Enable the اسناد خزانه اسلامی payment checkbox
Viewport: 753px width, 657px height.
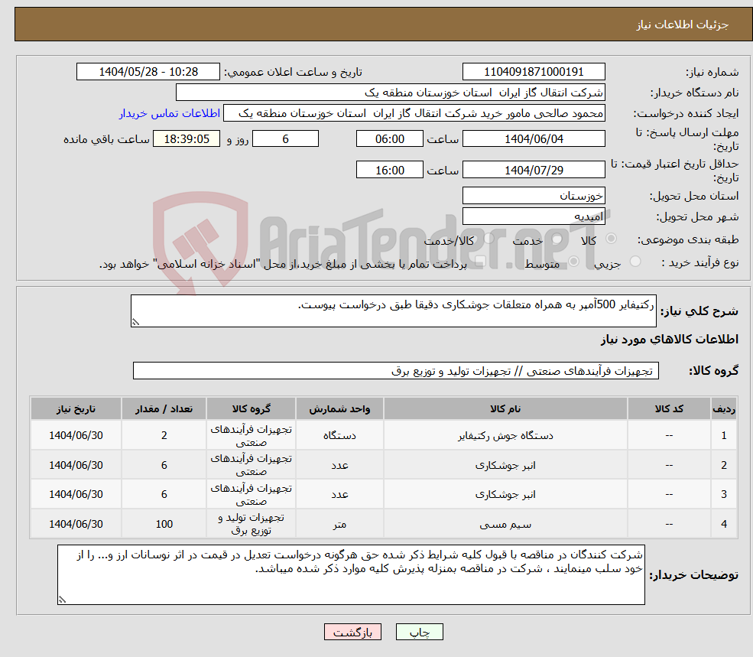click(x=481, y=261)
